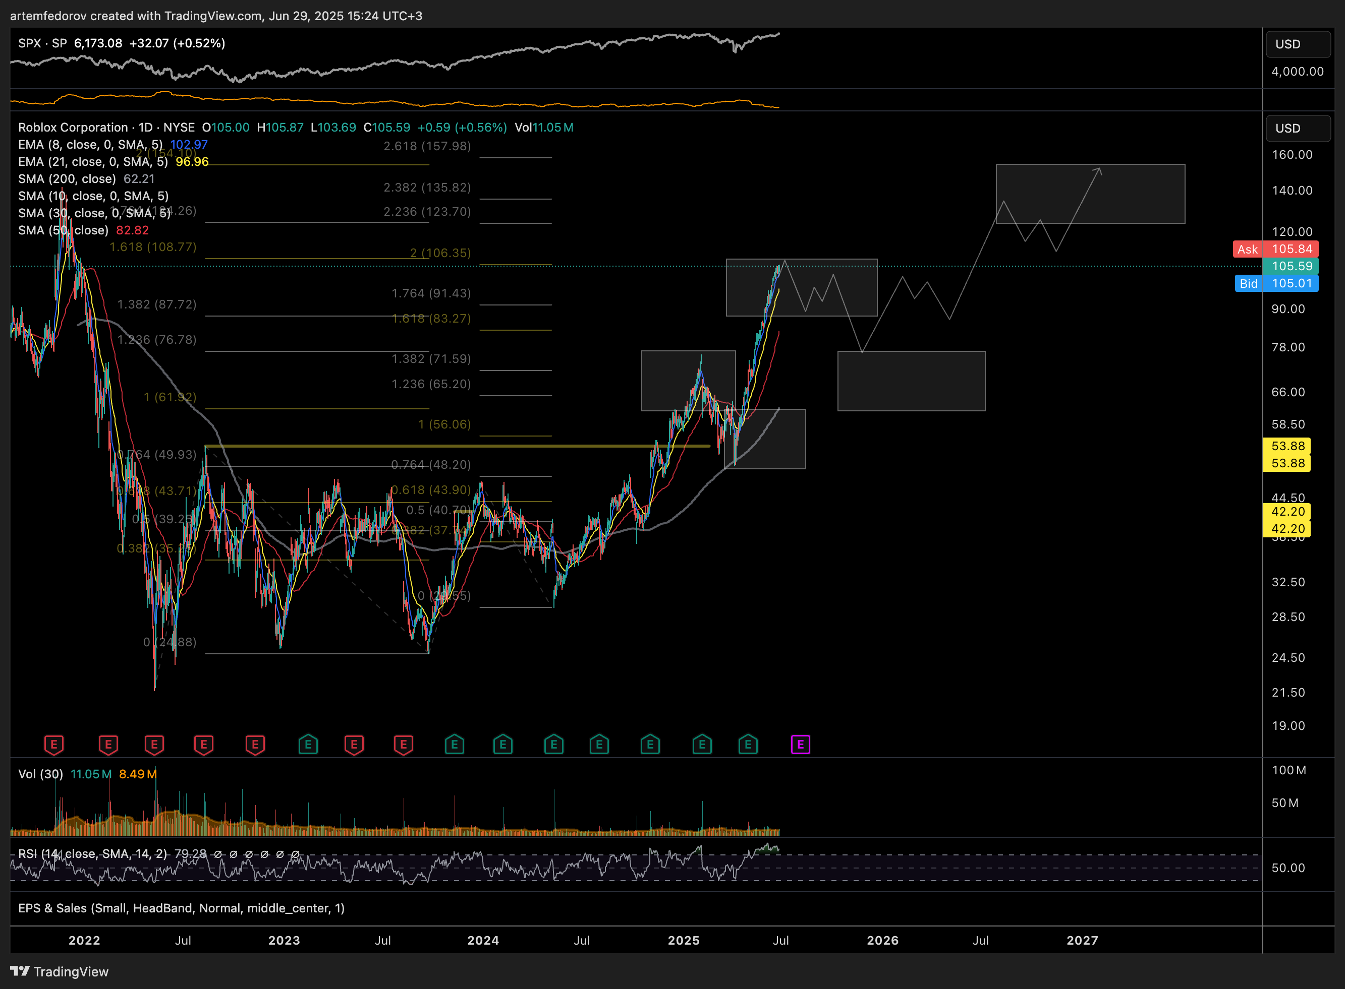Open USD currency selector in SPX pane
The width and height of the screenshot is (1345, 989).
click(x=1298, y=44)
